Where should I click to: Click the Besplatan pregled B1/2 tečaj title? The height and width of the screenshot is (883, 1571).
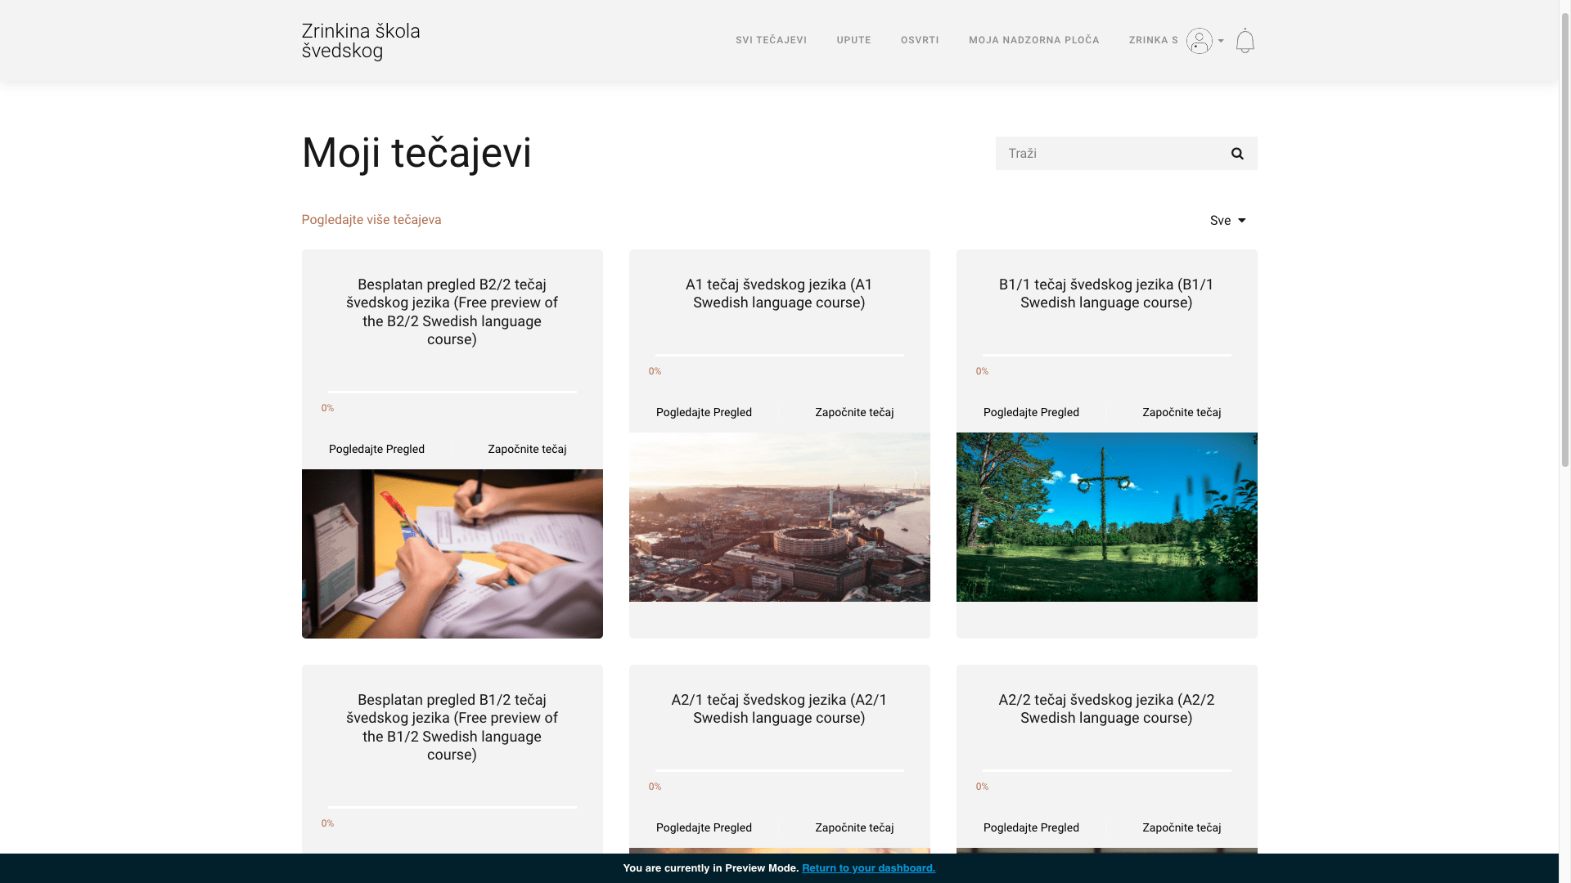(452, 728)
